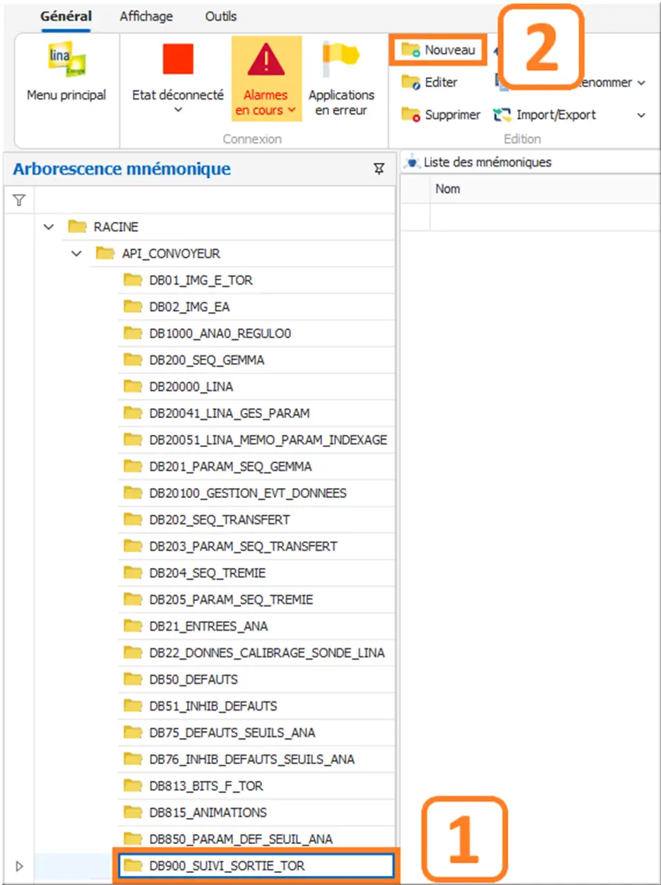Image resolution: width=661 pixels, height=885 pixels.
Task: Select DB200_SEQ_GEMMA folder in tree
Action: click(206, 360)
